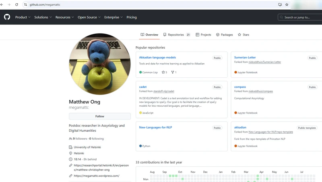Switch to the Repositories tab

[x=176, y=35]
